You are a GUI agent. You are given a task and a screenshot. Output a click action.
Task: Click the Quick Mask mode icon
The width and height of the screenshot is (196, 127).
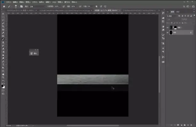(3, 90)
